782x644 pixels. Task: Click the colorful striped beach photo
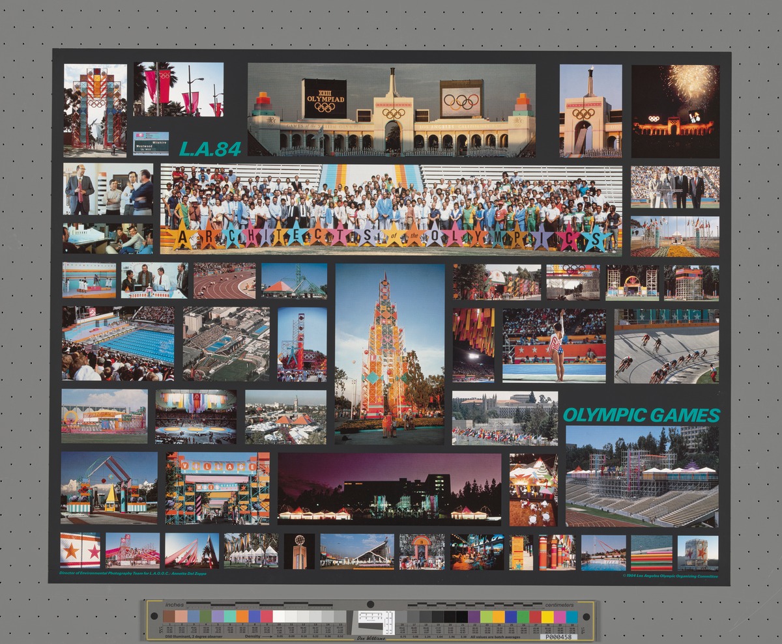651,553
